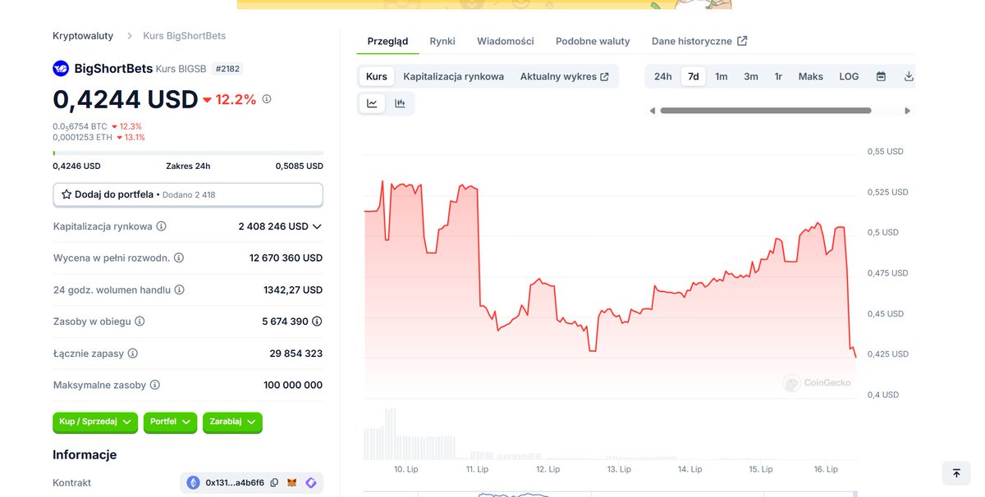This screenshot has height=497, width=985.
Task: Click the Informacje section heading
Action: pyautogui.click(x=85, y=454)
